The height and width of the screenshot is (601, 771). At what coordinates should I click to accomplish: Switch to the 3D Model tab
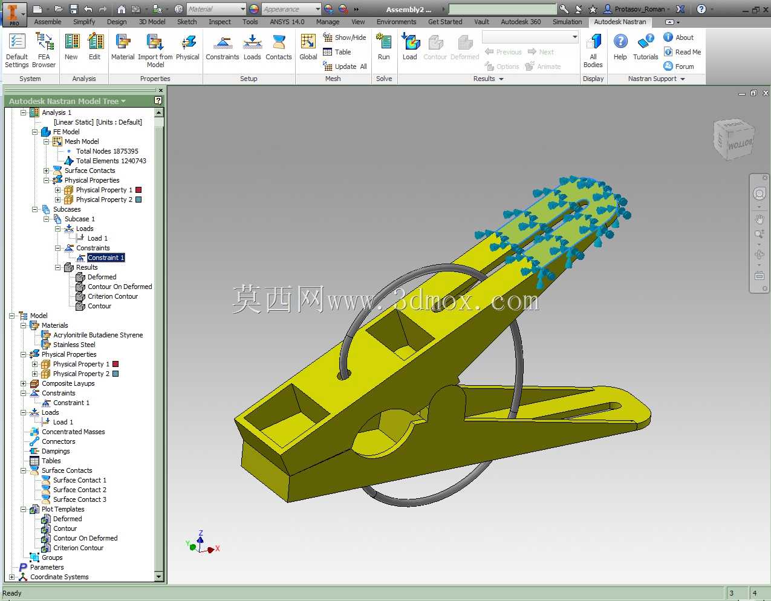tap(152, 22)
